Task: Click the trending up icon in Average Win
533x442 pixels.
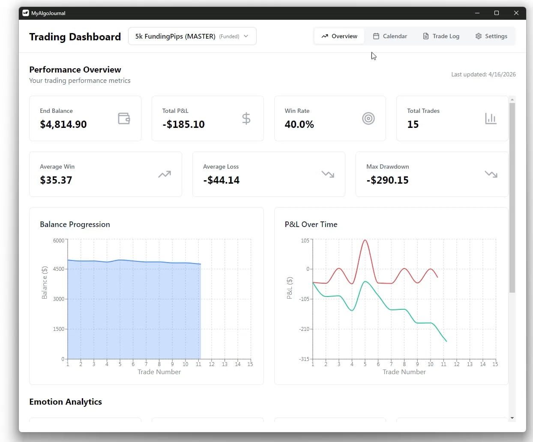Action: [165, 174]
